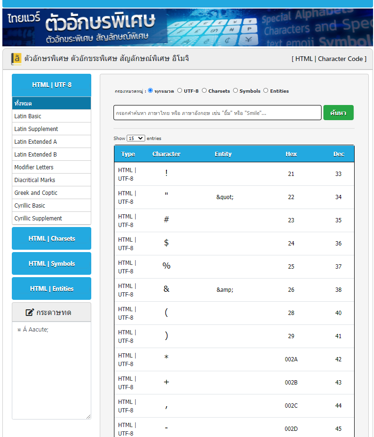Screen dimensions: 374x437
Task: Click the &quot; entity cell
Action: [x=225, y=197]
